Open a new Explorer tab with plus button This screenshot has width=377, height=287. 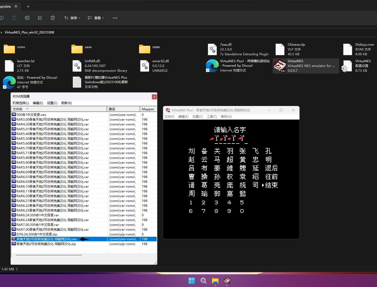click(28, 6)
